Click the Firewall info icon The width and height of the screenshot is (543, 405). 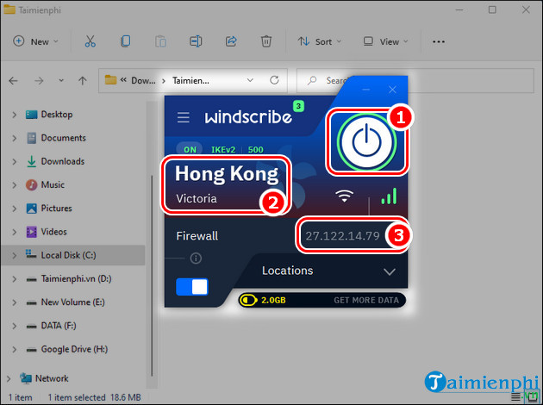click(x=196, y=259)
